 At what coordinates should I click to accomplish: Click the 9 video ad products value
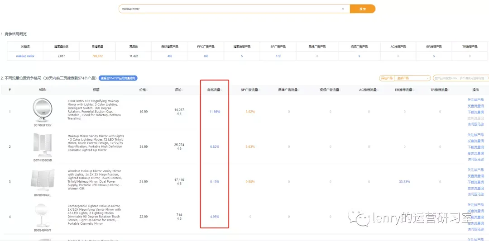pos(359,56)
